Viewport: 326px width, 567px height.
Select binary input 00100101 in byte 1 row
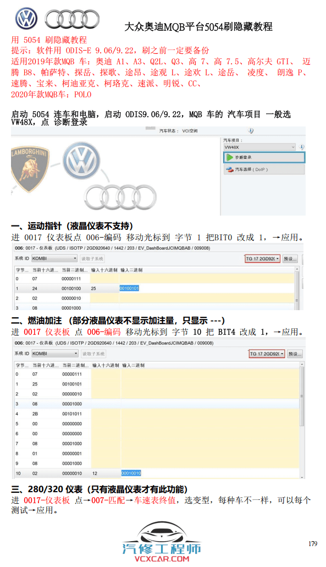pyautogui.click(x=129, y=288)
